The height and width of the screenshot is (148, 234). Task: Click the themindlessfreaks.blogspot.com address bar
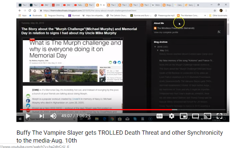90,11
